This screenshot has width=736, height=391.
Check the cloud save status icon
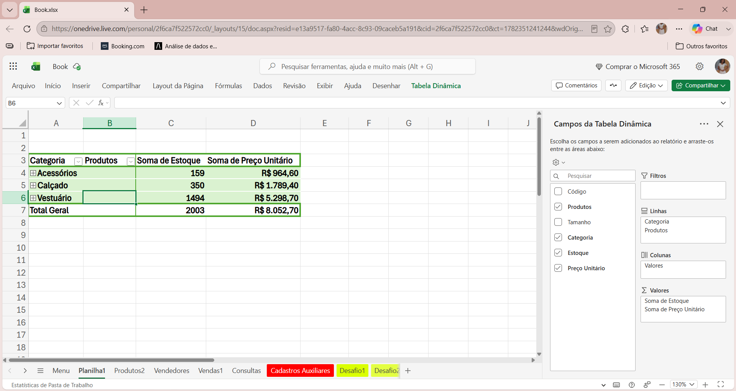coord(77,67)
